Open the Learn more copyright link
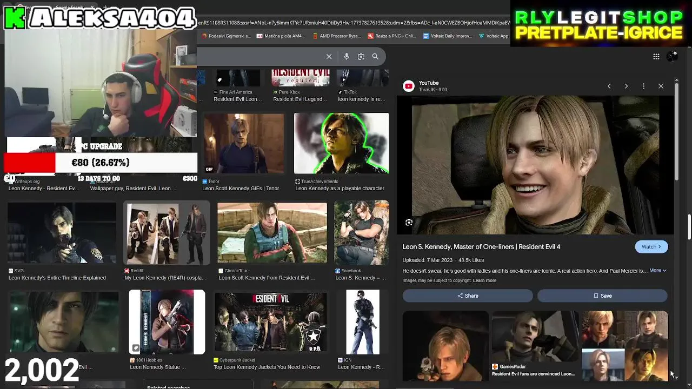This screenshot has height=389, width=692. pyautogui.click(x=484, y=280)
